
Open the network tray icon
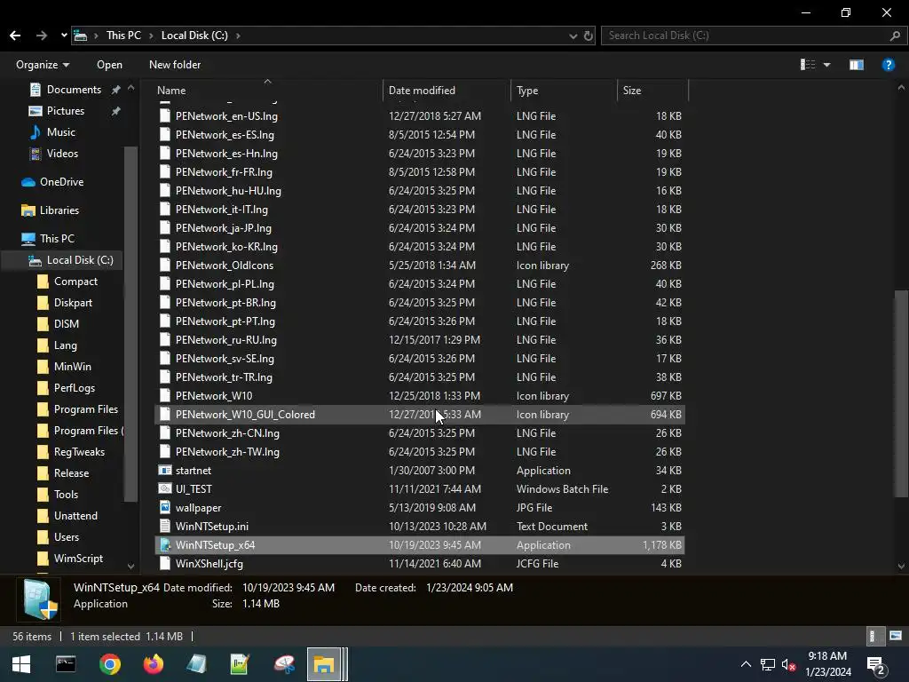coord(768,665)
